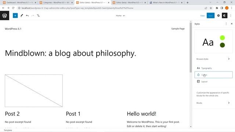Open the browser share icon
Viewport: 235px width, 132px height.
click(206, 8)
